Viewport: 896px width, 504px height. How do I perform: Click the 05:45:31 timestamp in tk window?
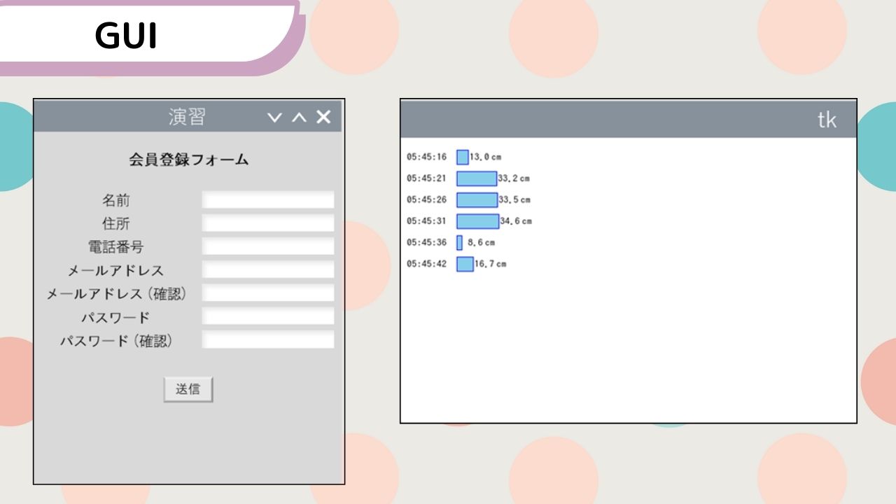(426, 221)
